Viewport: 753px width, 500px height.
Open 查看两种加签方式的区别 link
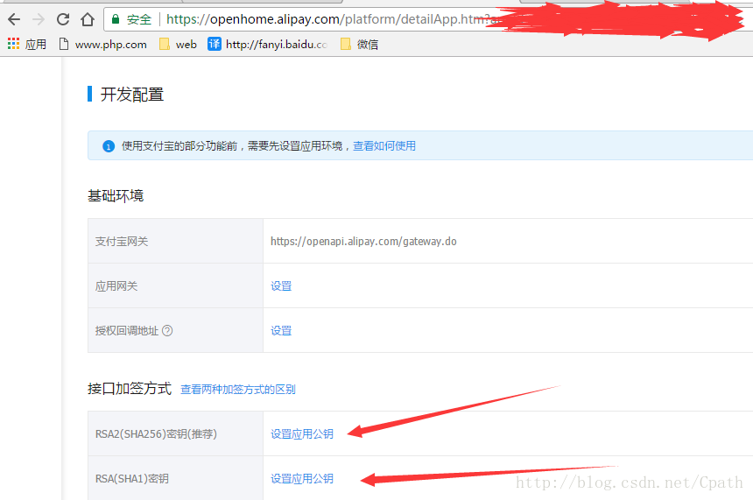click(x=237, y=389)
